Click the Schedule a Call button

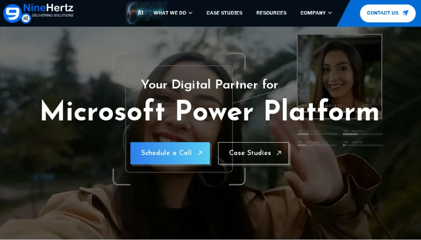170,153
